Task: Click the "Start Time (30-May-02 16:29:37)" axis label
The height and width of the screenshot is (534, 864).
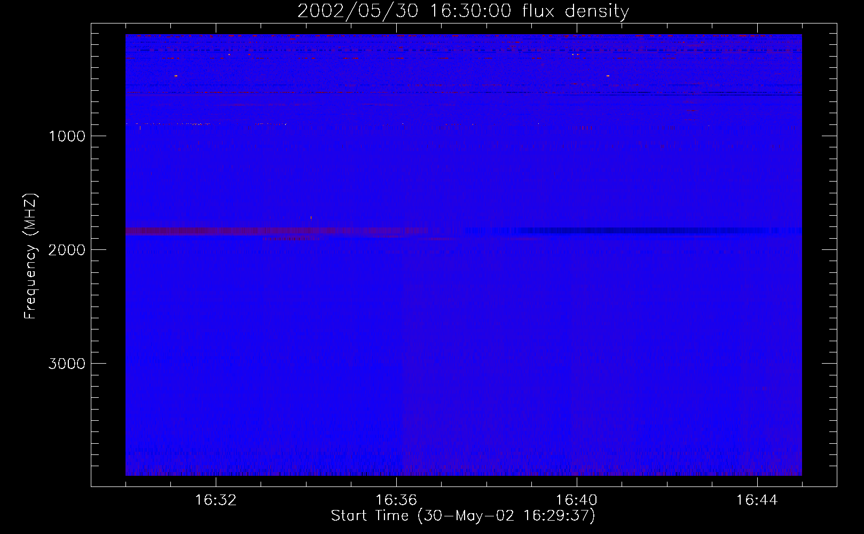Action: click(463, 516)
